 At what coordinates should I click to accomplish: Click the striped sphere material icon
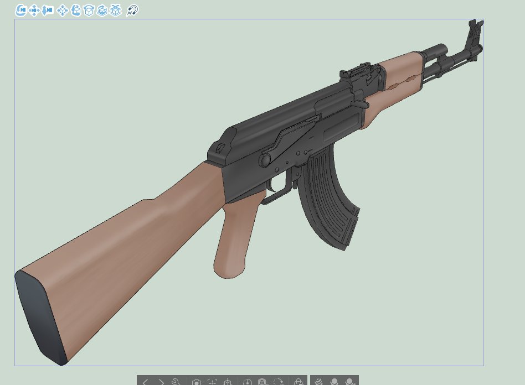pos(318,382)
